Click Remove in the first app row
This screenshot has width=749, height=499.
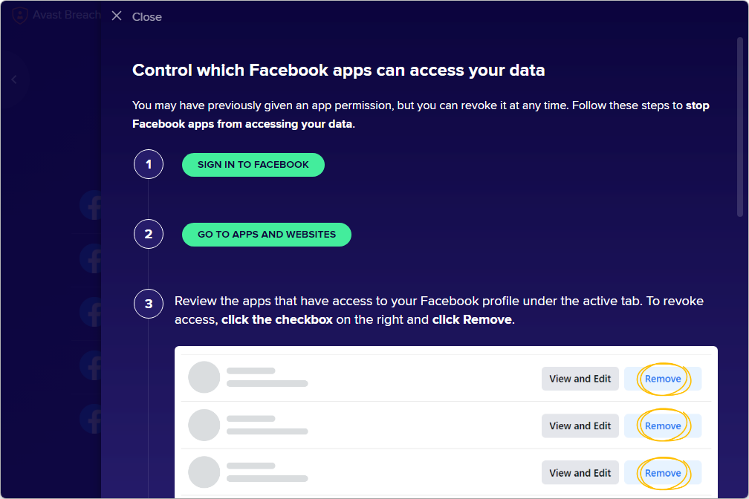[663, 379]
